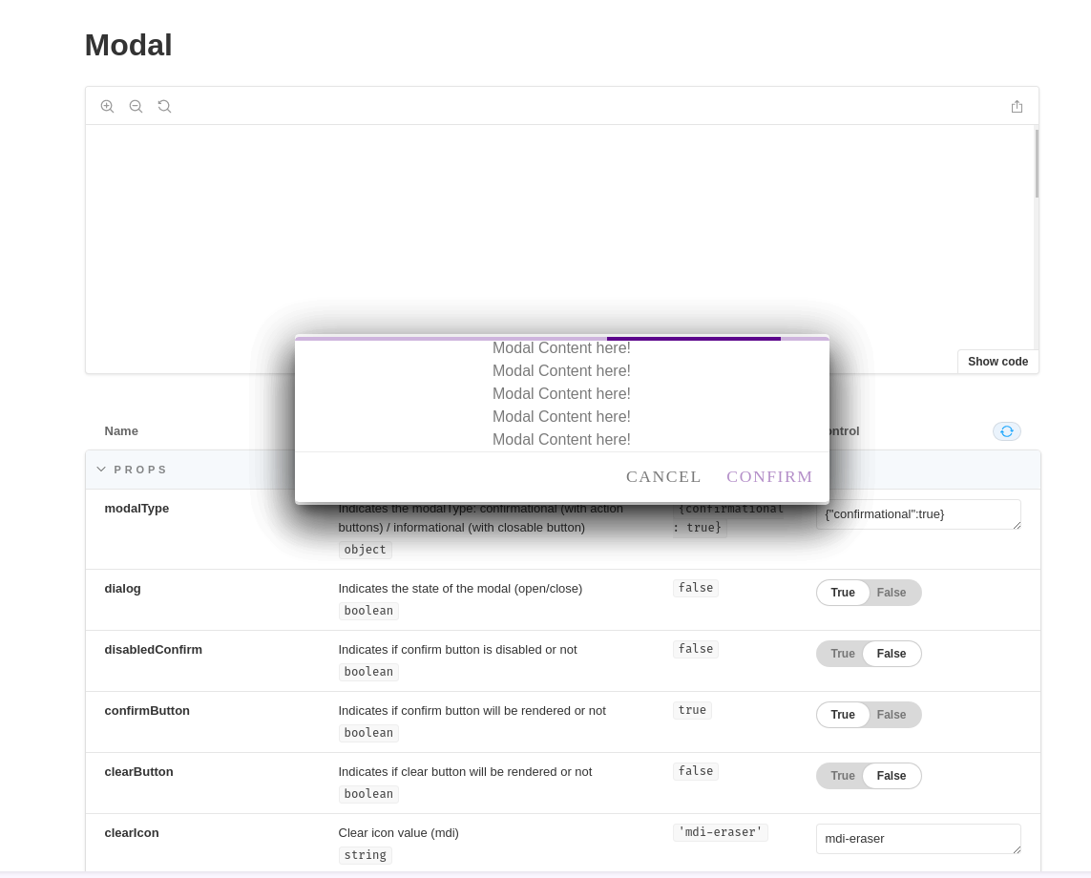
Task: Set dialog prop to False
Action: (x=892, y=593)
